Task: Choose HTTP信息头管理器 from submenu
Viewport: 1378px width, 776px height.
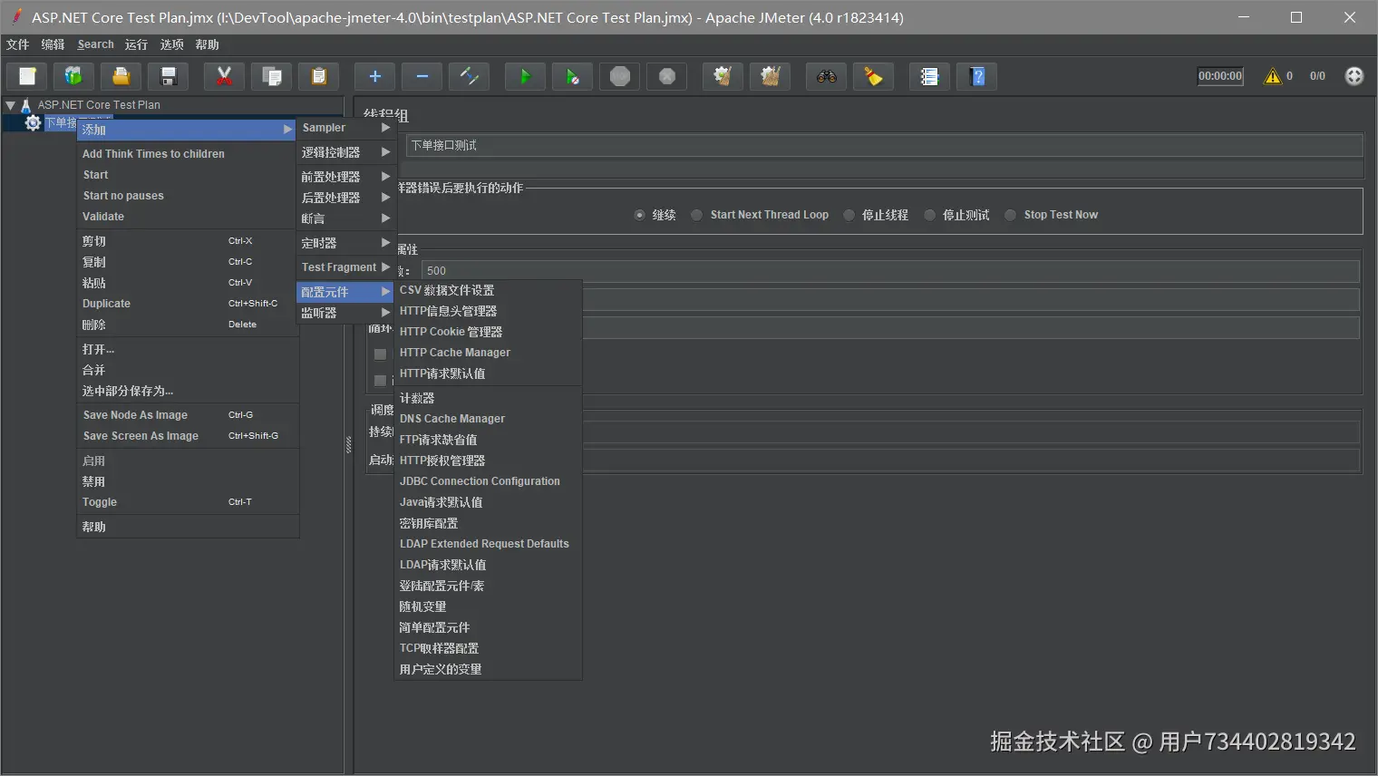Action: click(x=489, y=311)
